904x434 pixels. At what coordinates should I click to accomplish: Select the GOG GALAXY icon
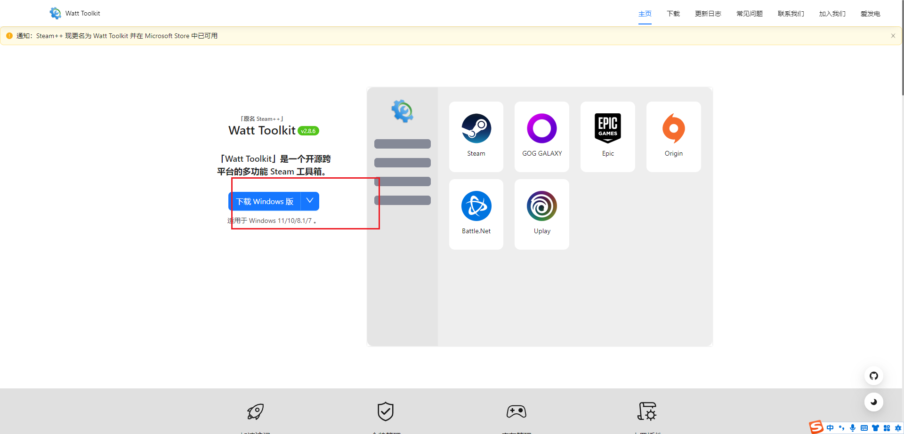click(541, 128)
